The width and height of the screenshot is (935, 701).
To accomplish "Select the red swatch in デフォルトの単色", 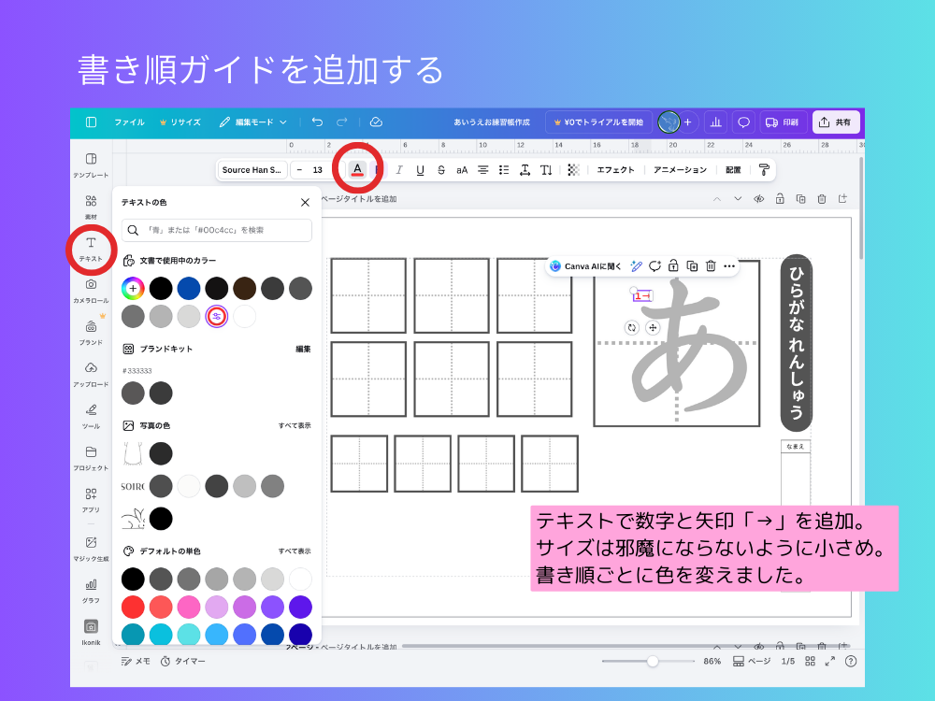I will [x=133, y=607].
